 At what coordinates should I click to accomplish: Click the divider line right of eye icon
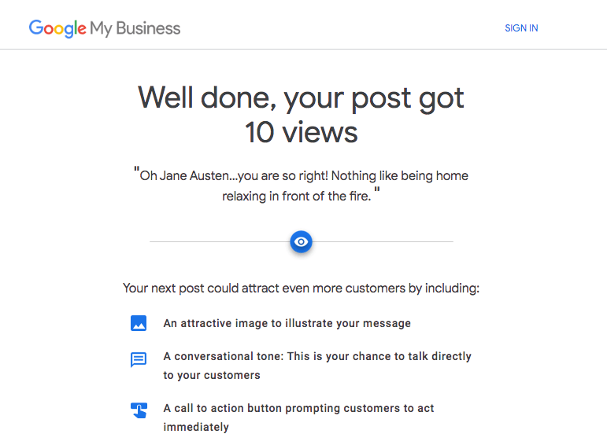pyautogui.click(x=383, y=242)
